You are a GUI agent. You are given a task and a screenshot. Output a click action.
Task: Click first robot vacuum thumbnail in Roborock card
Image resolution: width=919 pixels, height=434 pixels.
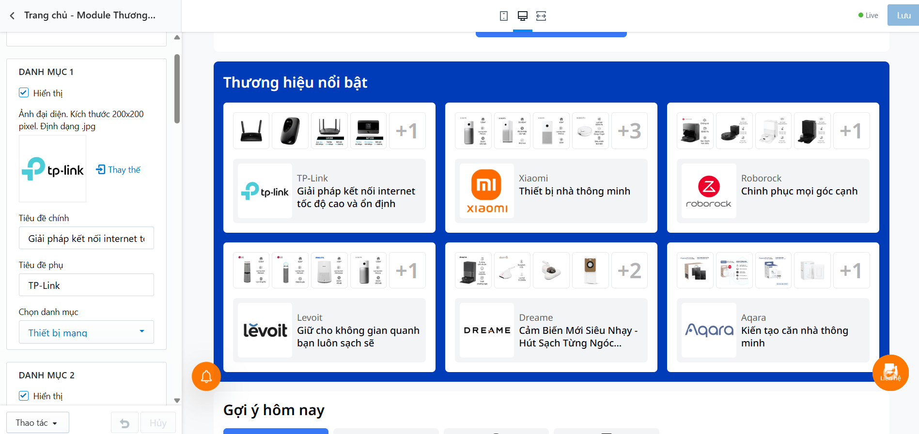click(x=695, y=131)
